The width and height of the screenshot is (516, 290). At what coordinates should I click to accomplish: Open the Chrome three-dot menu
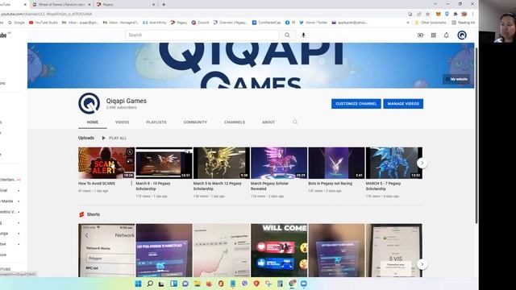click(473, 14)
